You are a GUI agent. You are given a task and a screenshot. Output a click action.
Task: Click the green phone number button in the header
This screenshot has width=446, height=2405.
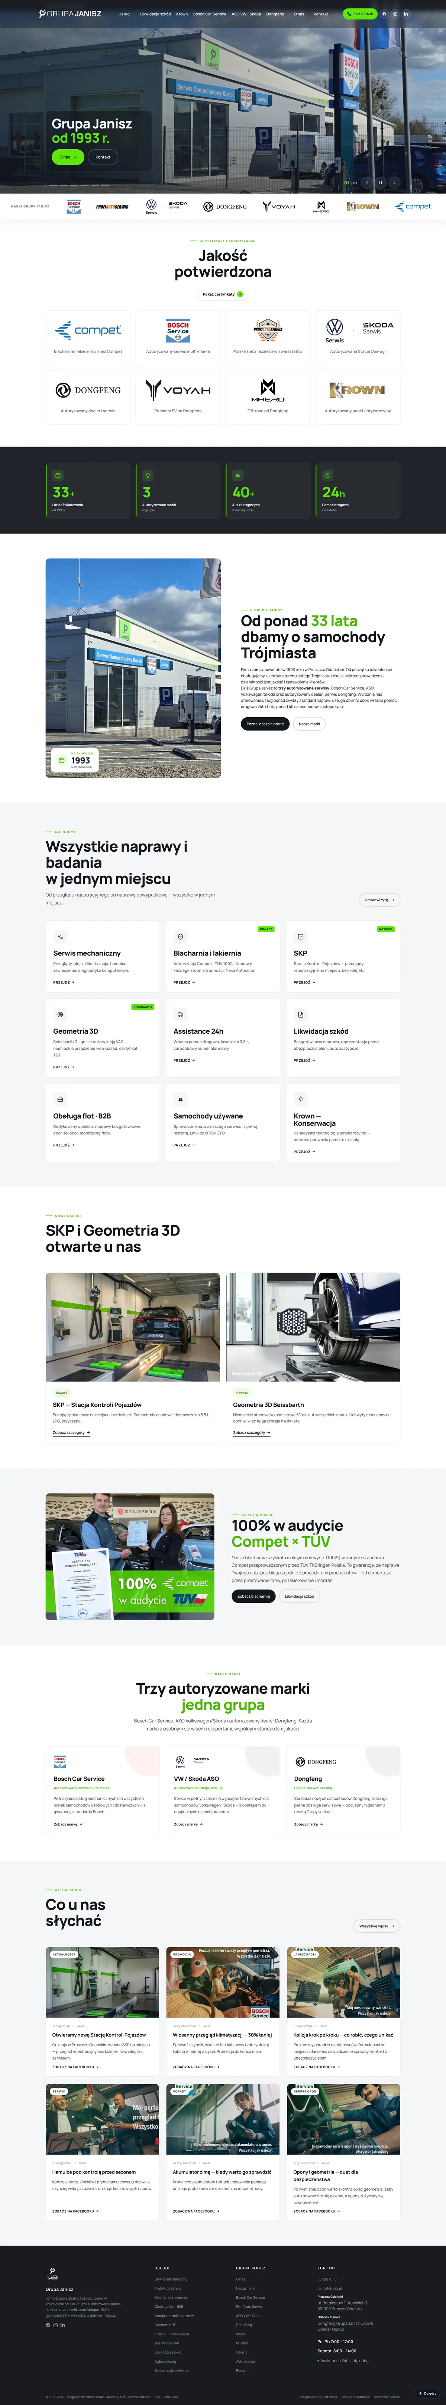[359, 14]
